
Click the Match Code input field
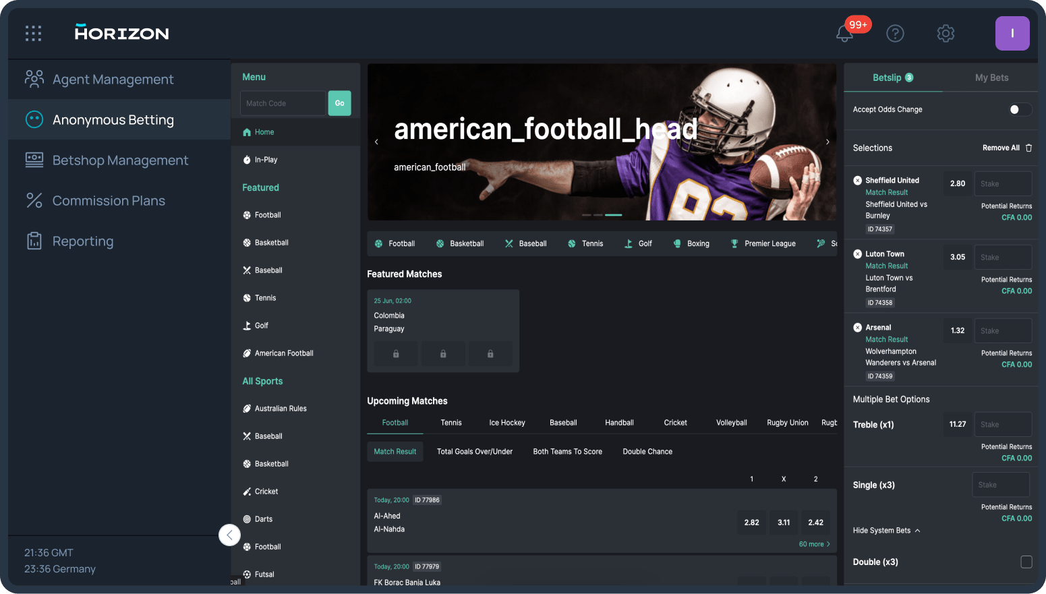283,103
